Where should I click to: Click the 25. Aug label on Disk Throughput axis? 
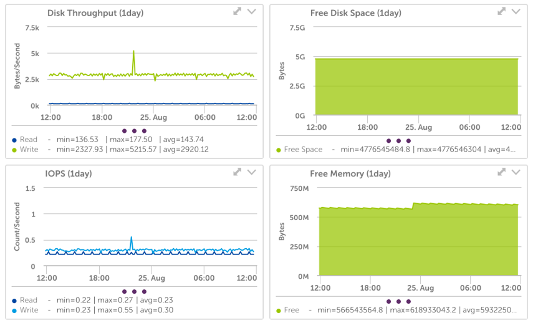coord(153,118)
